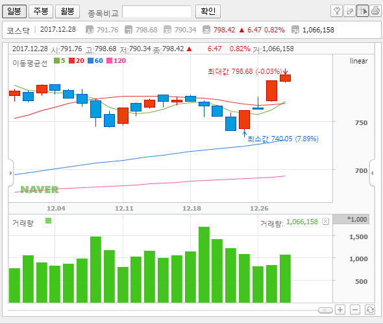Toggle the 20-day moving average legend
383x324 pixels.
click(77, 60)
